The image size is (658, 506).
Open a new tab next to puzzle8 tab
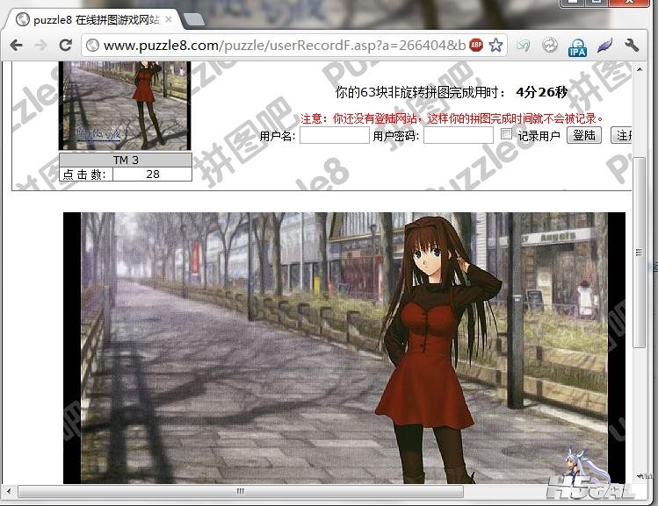click(194, 19)
